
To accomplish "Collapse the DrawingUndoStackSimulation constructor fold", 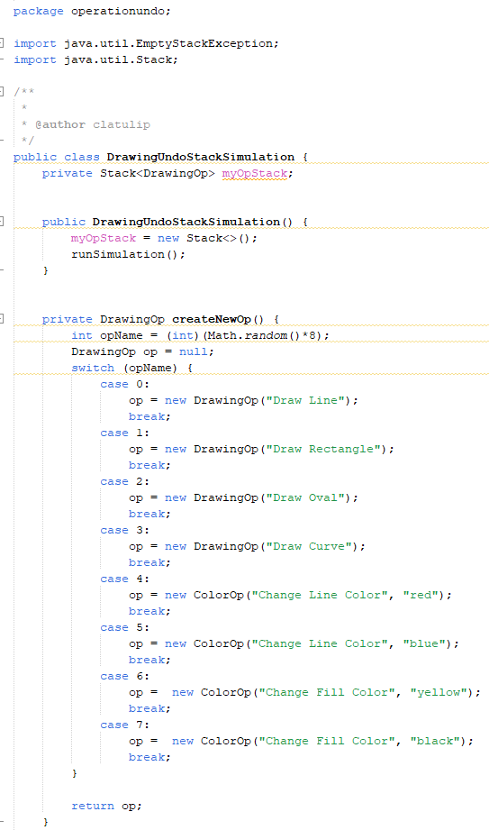I will point(2,222).
